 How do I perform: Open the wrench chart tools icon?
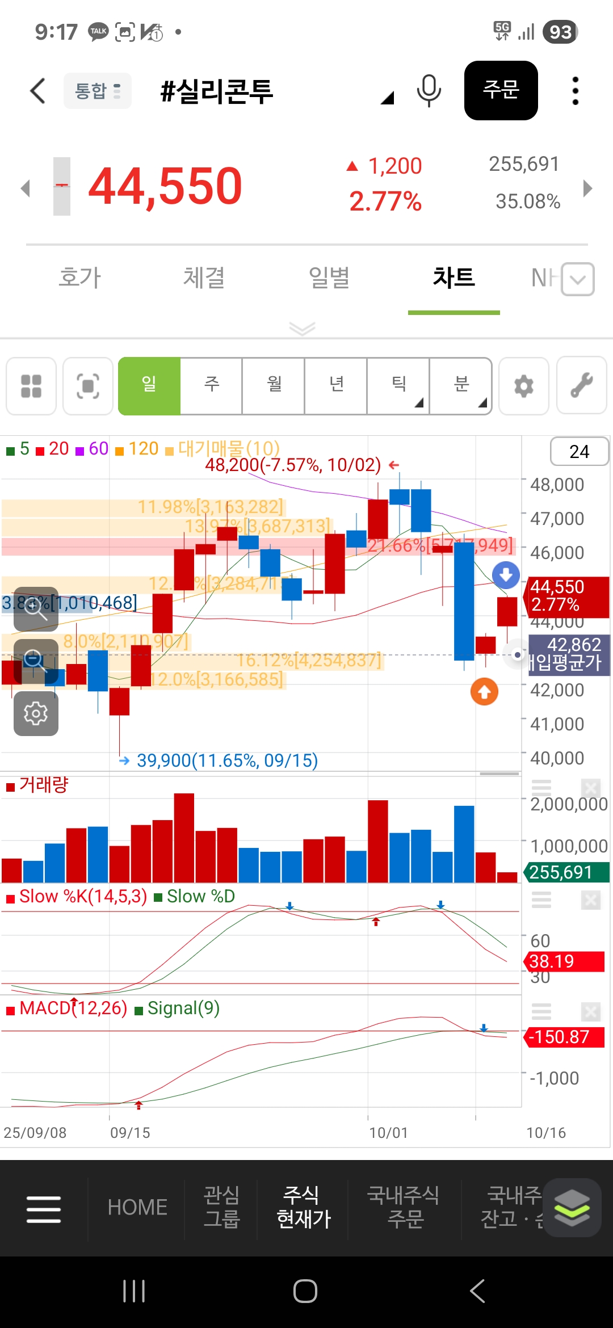click(581, 386)
